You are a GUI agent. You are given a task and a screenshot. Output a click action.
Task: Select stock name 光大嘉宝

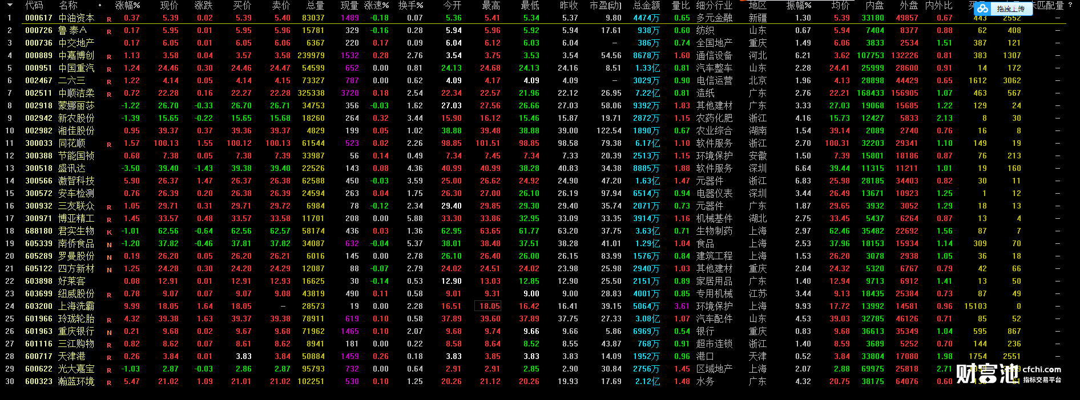[x=76, y=369]
